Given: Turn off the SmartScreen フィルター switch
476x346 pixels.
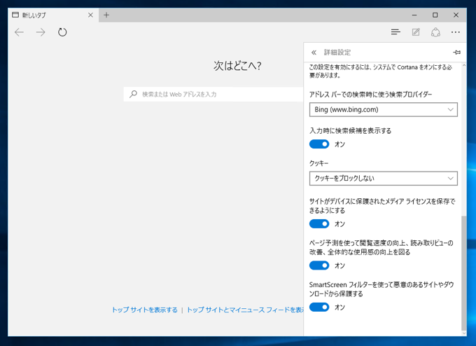Looking at the screenshot, I should coord(319,307).
